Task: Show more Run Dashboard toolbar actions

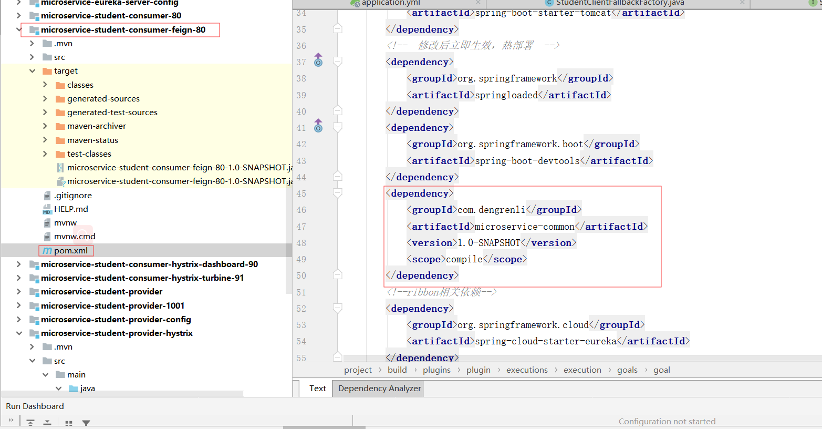Action: 11,420
